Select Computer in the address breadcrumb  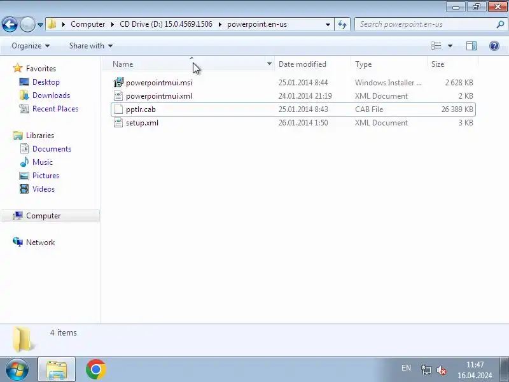click(x=88, y=24)
